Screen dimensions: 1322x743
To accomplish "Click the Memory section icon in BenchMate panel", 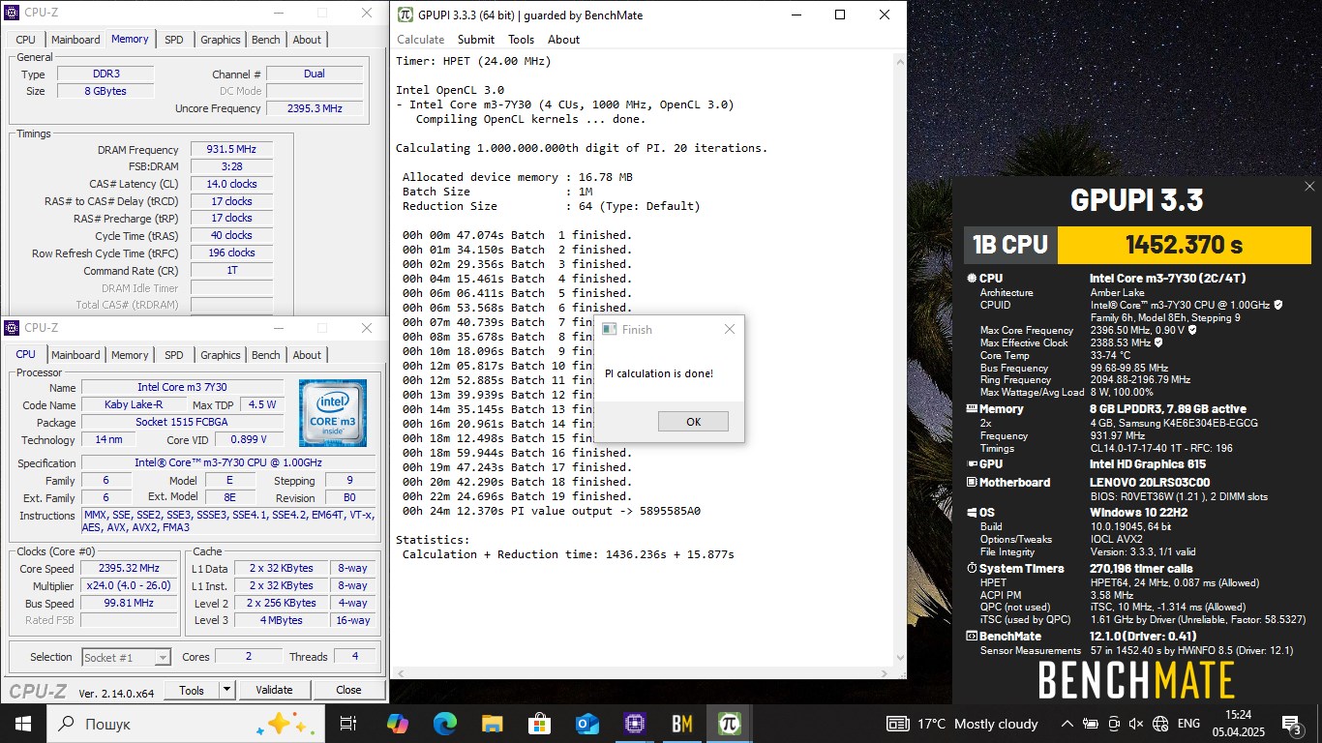I will 972,409.
